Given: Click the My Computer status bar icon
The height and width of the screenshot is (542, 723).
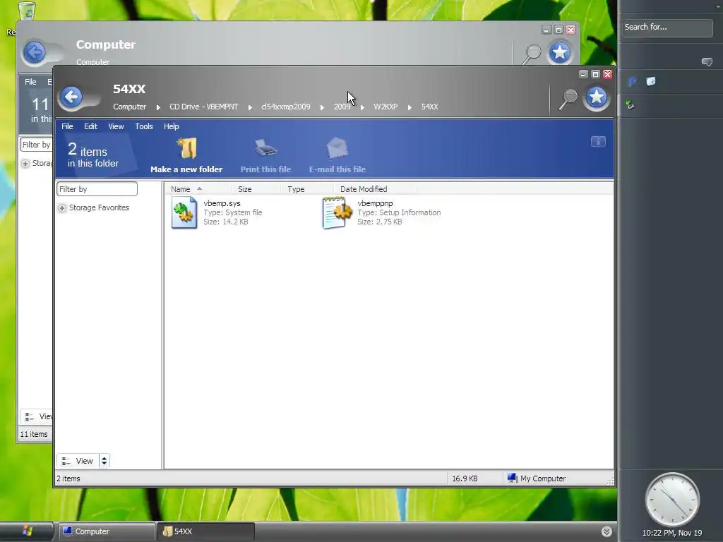Looking at the screenshot, I should click(513, 478).
